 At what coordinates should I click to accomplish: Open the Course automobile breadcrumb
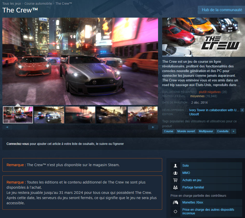[x=38, y=3]
